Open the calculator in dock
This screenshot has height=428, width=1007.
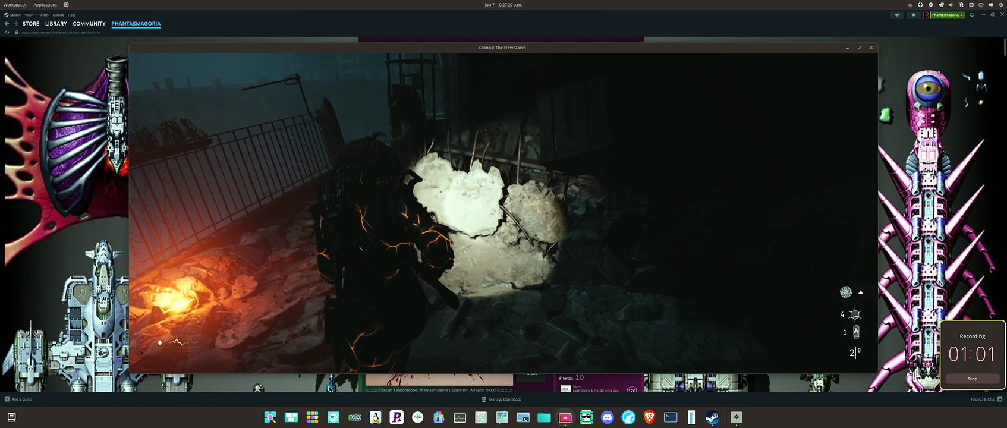click(x=481, y=417)
